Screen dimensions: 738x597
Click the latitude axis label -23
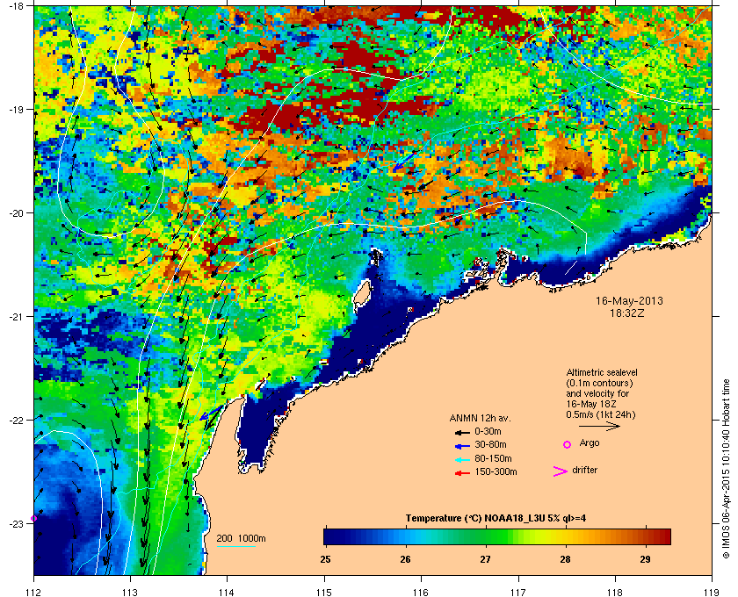[16, 523]
